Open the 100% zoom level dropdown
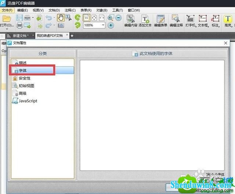The width and height of the screenshot is (235, 194). point(103,25)
